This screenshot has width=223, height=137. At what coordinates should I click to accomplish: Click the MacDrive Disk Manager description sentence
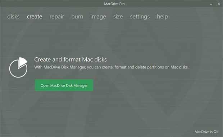pyautogui.click(x=111, y=67)
